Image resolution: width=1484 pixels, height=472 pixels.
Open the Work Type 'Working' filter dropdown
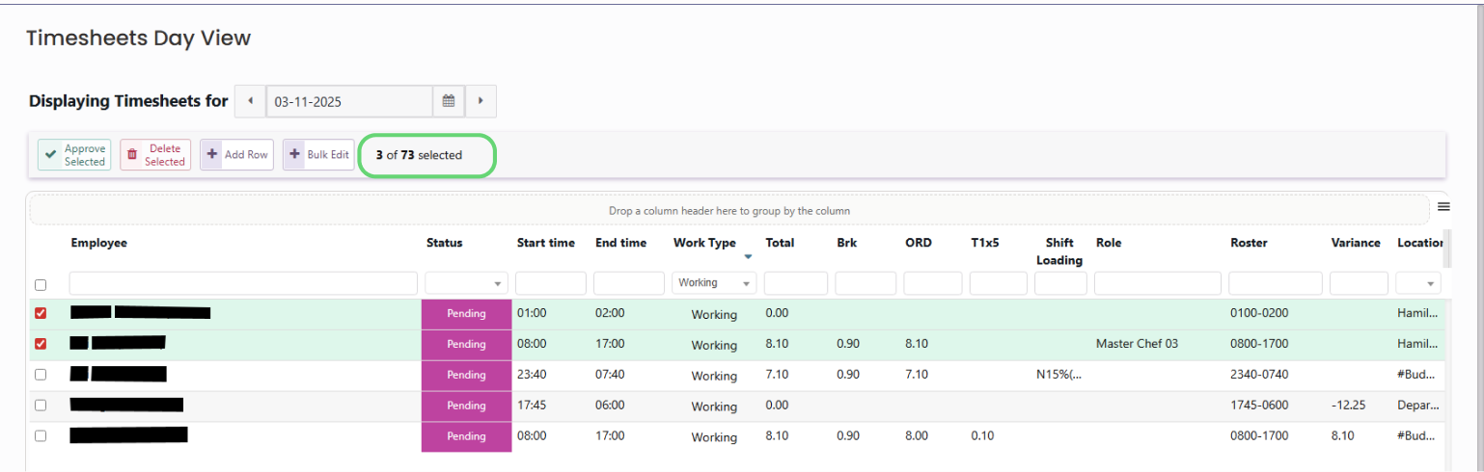714,283
